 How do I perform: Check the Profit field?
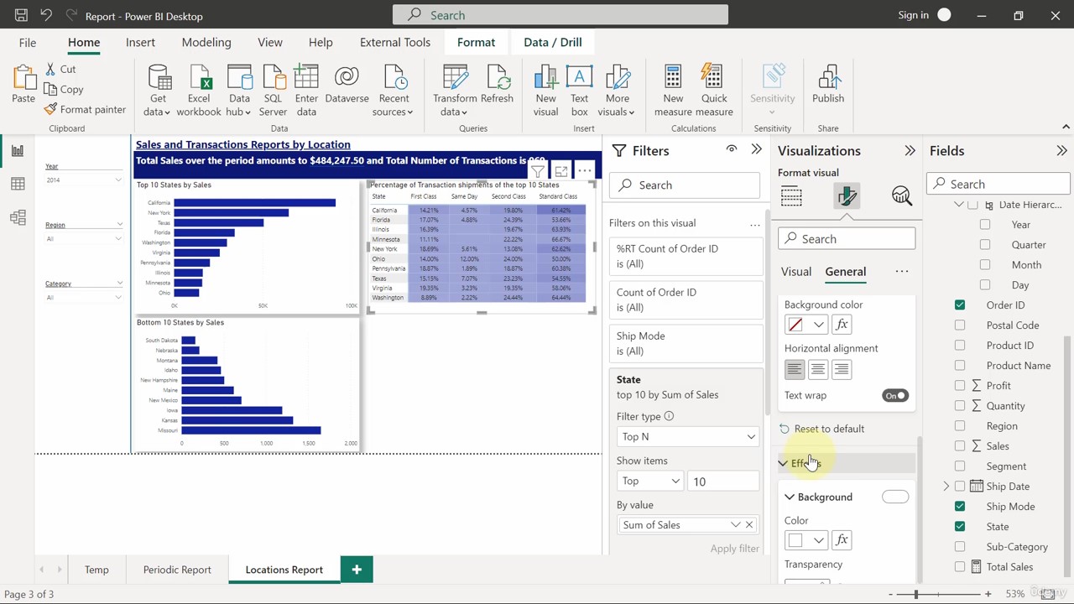(x=960, y=386)
